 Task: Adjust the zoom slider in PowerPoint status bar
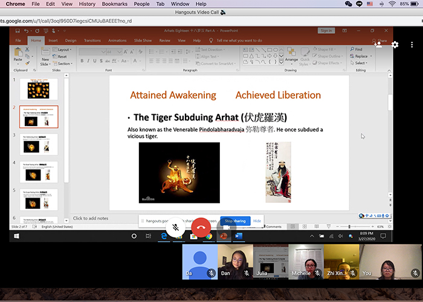[349, 226]
